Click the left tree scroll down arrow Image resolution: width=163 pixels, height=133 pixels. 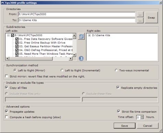(x=74, y=55)
